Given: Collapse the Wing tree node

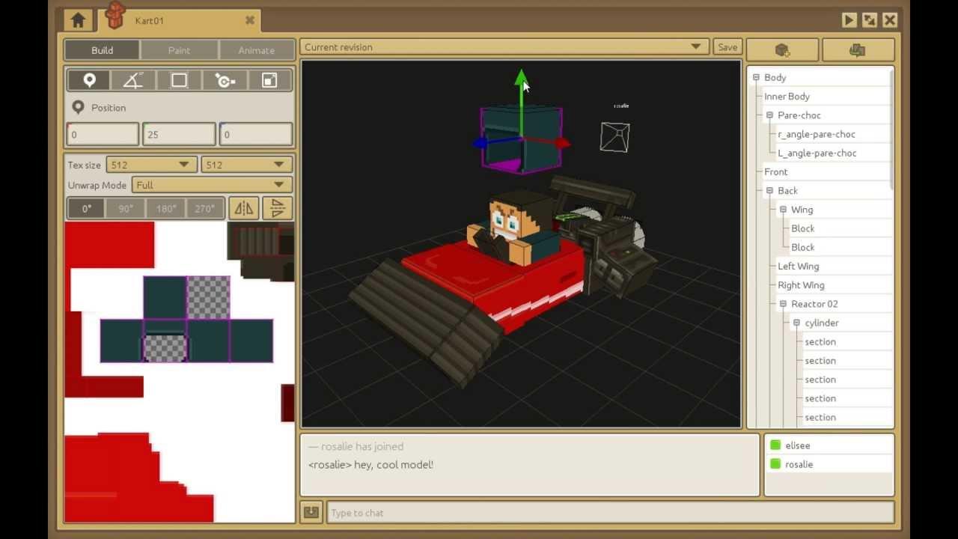Looking at the screenshot, I should [x=783, y=210].
